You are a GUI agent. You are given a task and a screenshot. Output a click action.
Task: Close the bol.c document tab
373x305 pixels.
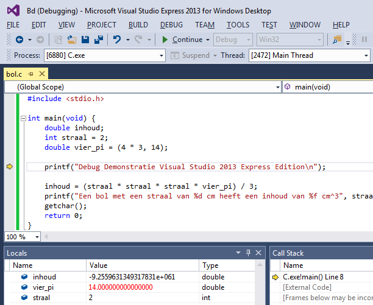coord(42,74)
